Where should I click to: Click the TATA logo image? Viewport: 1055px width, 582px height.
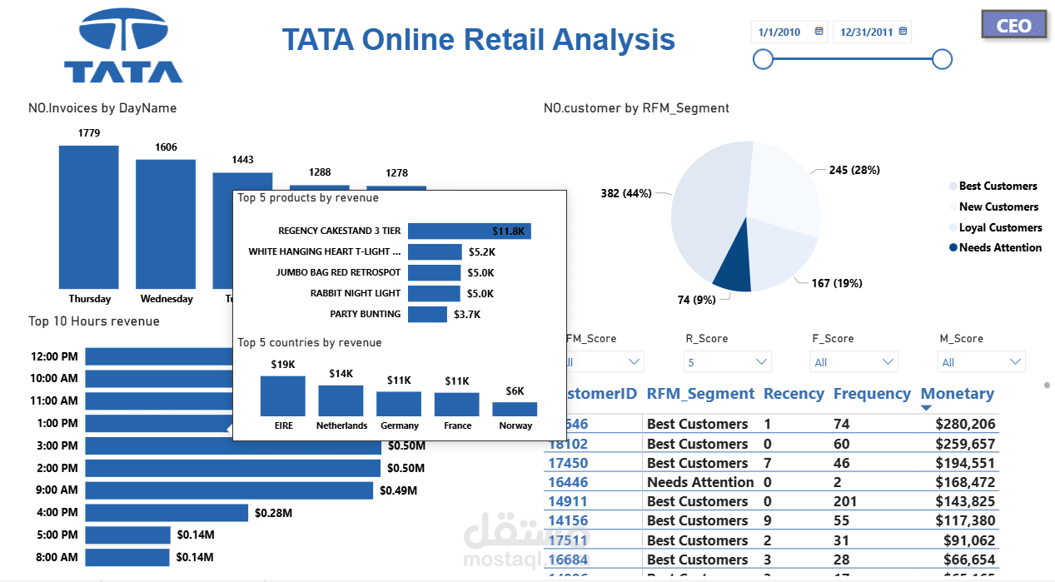coord(123,46)
